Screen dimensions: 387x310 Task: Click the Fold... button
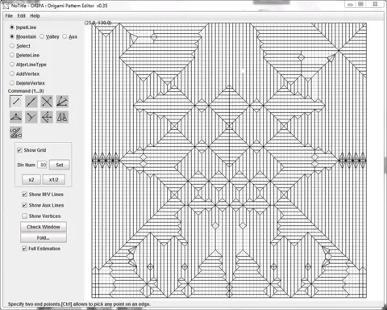point(44,238)
